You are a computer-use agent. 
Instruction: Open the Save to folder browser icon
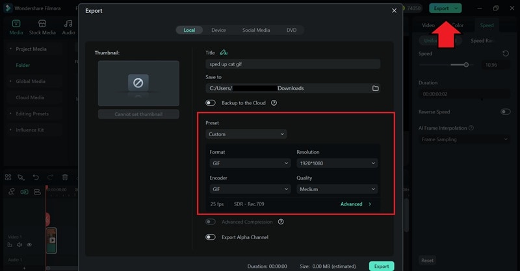coord(375,88)
